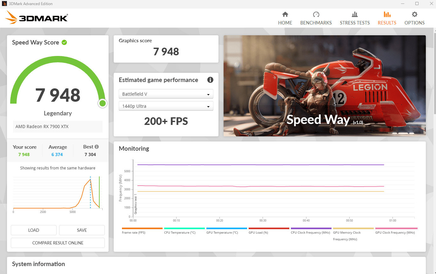Toggle the CPU Temperature legend swatch
This screenshot has height=274, width=436.
pyautogui.click(x=184, y=228)
